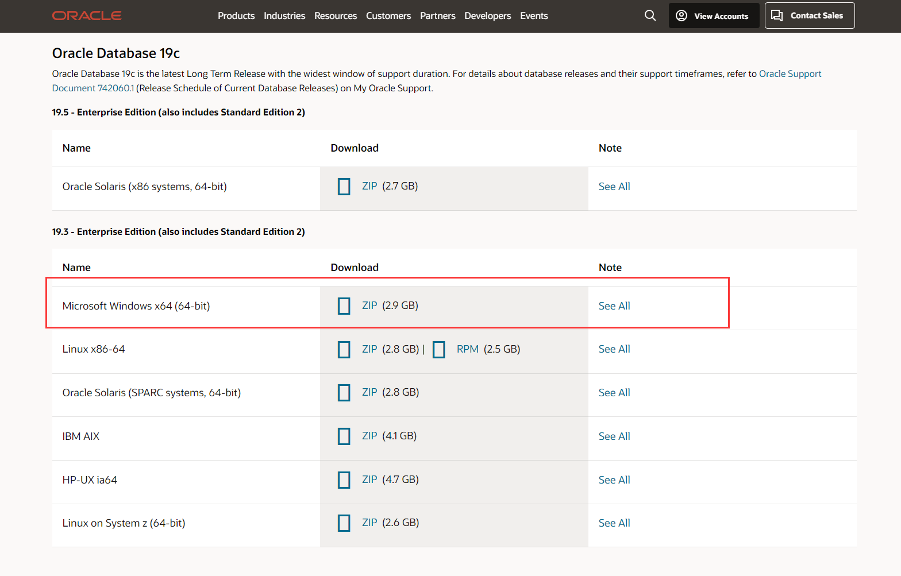This screenshot has width=901, height=576.
Task: Download ZIP for Oracle Solaris SPARC systems
Action: 369,392
